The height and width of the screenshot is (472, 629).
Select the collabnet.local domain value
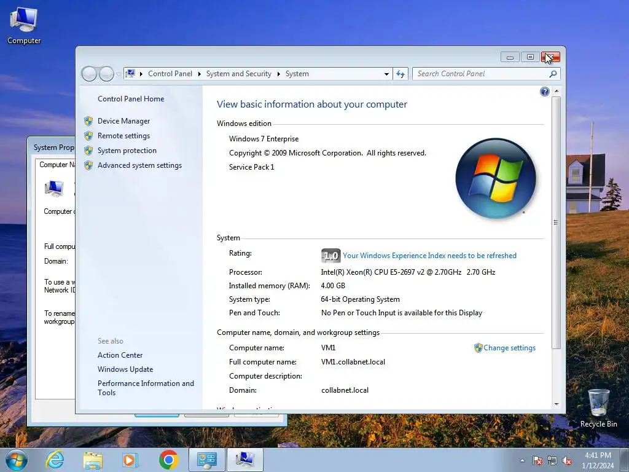click(x=345, y=390)
